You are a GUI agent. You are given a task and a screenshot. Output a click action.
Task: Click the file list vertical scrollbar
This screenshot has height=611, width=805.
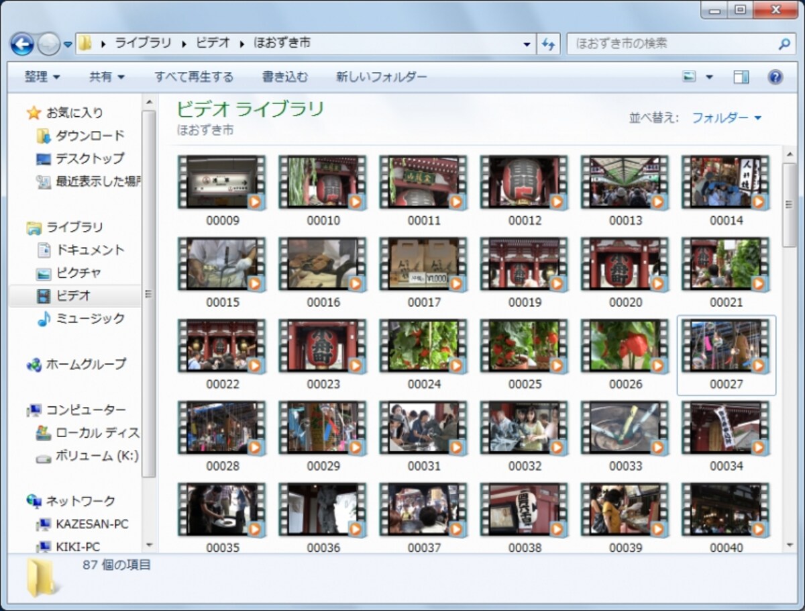pyautogui.click(x=790, y=348)
